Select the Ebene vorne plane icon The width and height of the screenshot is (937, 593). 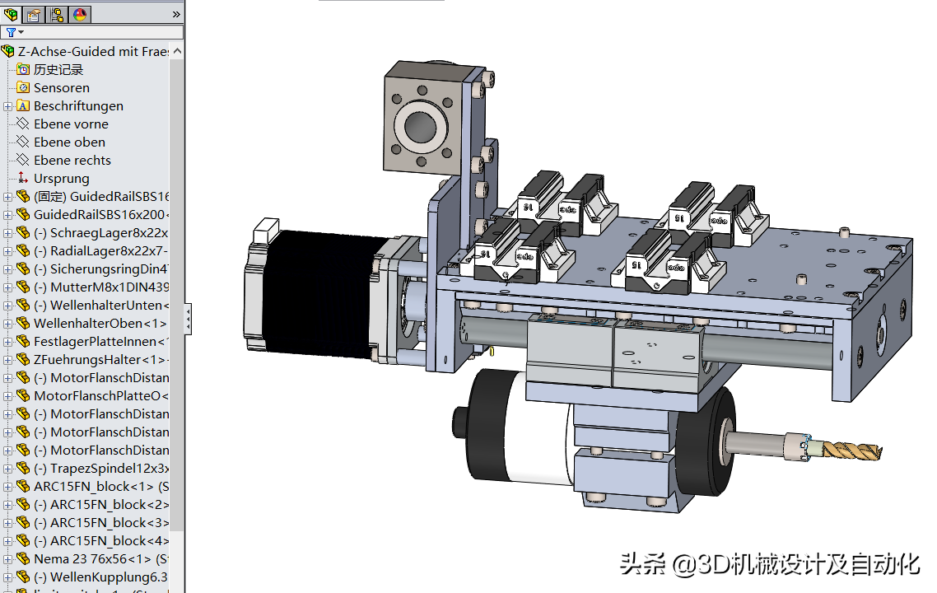coord(23,124)
